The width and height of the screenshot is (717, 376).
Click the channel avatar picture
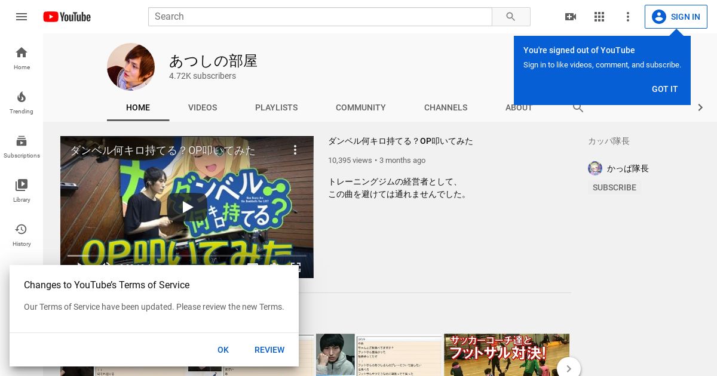tap(131, 67)
